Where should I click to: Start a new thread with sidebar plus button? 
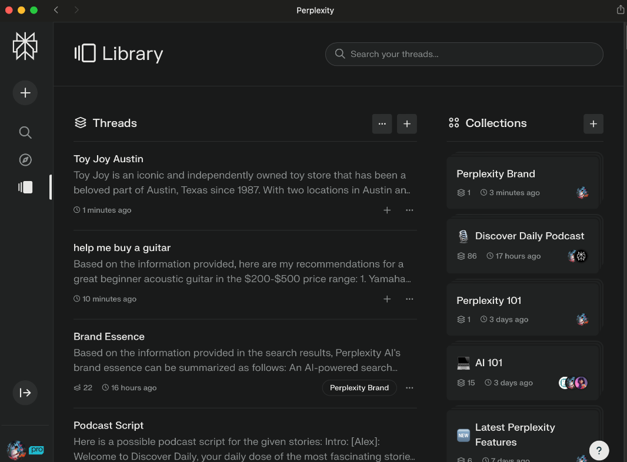(25, 93)
